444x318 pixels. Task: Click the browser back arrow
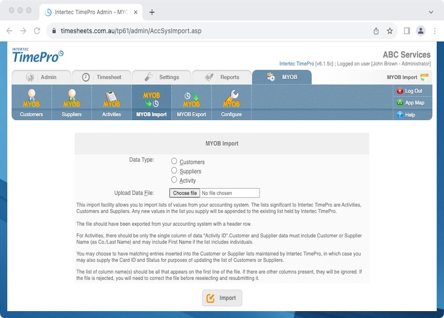9,31
